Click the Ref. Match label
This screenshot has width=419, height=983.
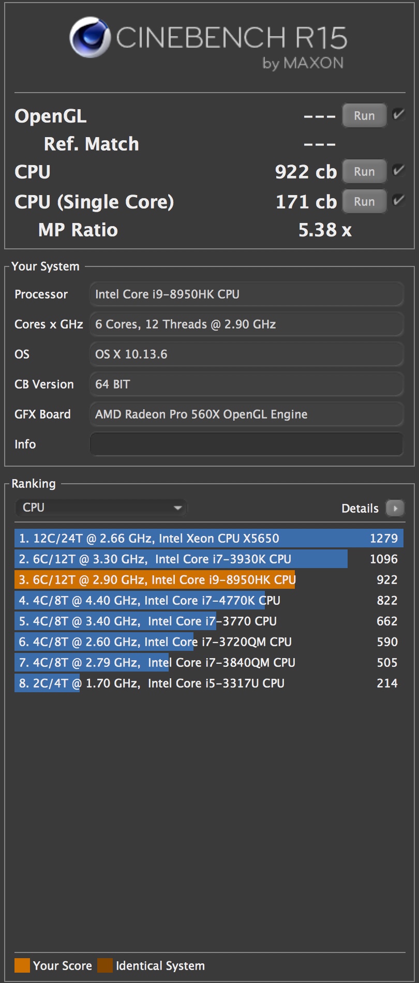pyautogui.click(x=92, y=144)
